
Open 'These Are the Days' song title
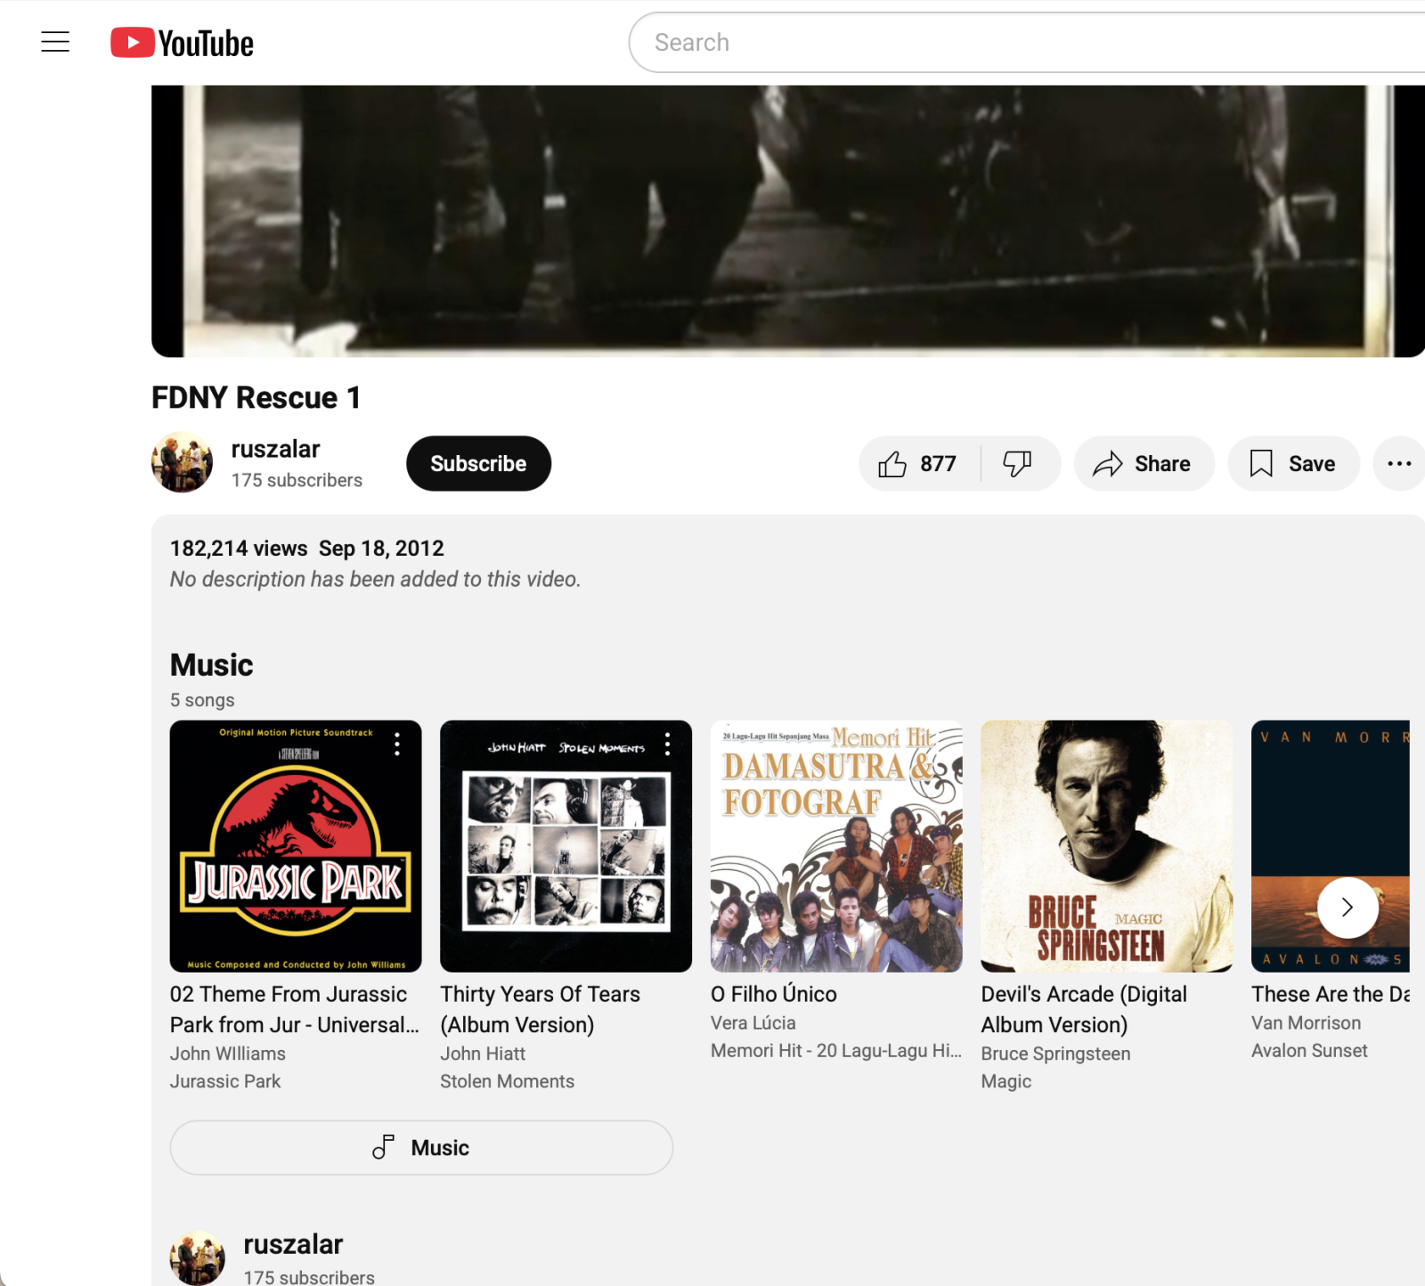[x=1331, y=994]
